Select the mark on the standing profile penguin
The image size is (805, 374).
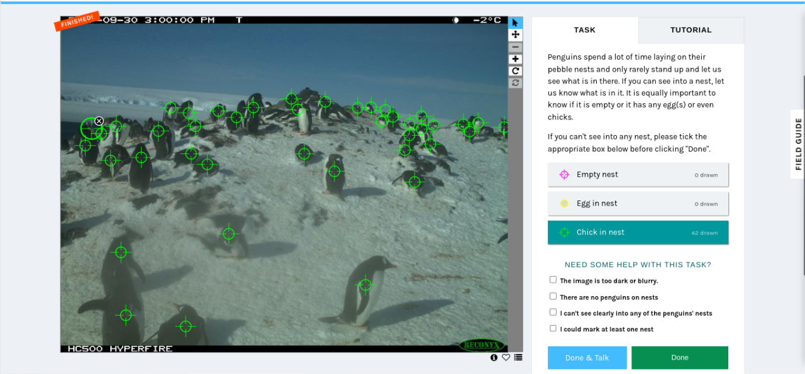[365, 285]
